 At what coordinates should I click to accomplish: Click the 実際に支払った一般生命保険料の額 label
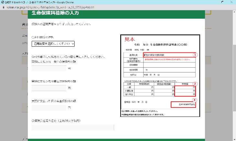(54, 61)
